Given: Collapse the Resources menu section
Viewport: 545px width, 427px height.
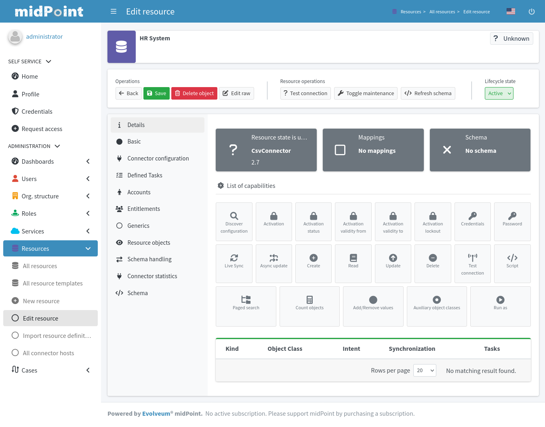Looking at the screenshot, I should (88, 248).
